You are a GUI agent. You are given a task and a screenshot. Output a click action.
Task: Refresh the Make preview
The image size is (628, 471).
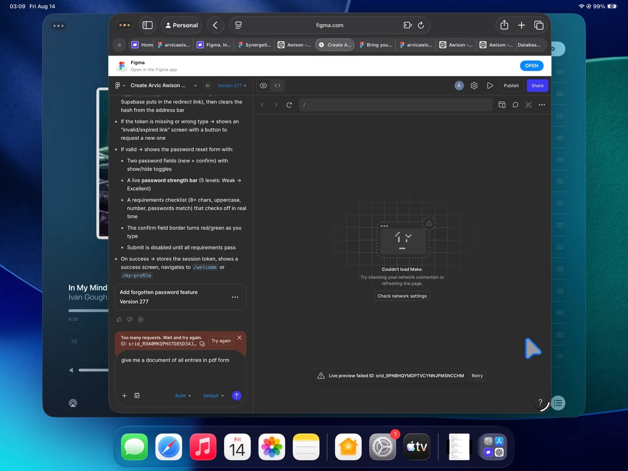click(289, 105)
